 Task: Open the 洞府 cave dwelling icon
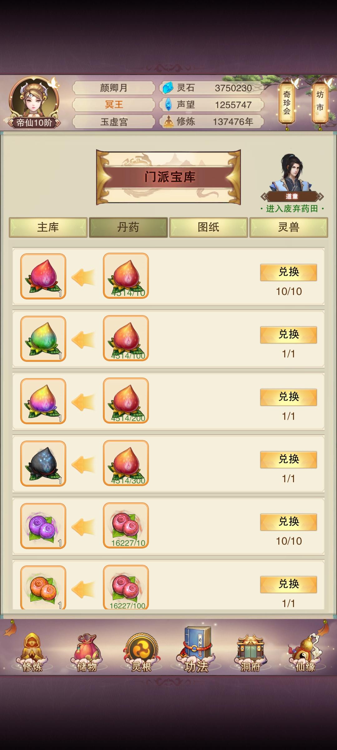tap(251, 653)
